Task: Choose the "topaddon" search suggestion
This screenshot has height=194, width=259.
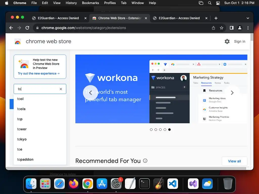Action: click(x=40, y=159)
